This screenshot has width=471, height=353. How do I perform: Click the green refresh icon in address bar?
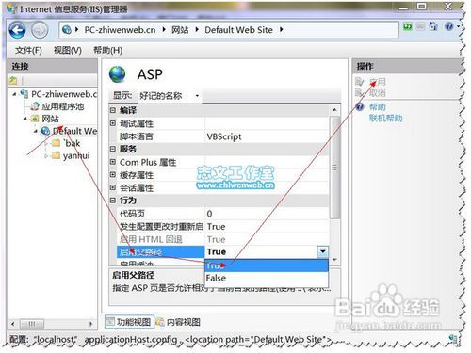coord(408,26)
